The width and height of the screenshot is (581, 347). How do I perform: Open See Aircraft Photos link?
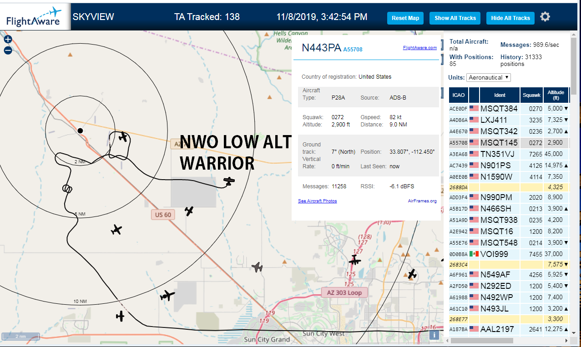pos(318,201)
